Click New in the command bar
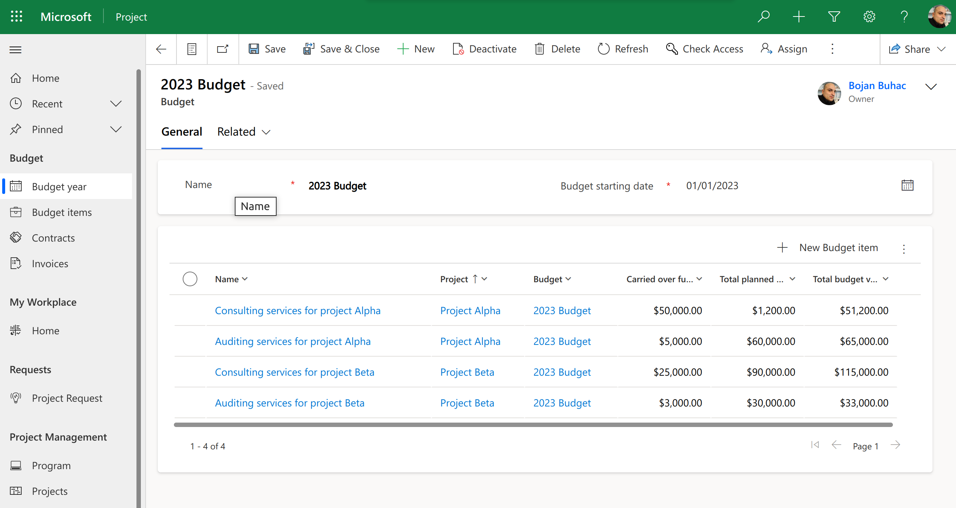Screen dimensions: 956x508 (x=416, y=49)
